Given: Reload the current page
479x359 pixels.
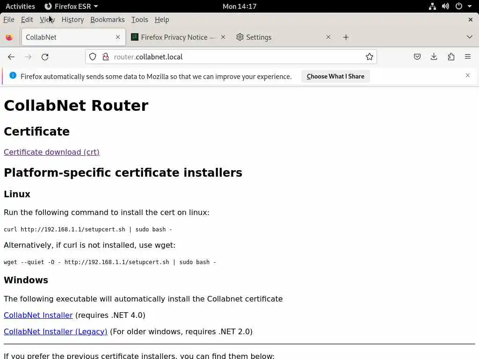Looking at the screenshot, I should [45, 57].
